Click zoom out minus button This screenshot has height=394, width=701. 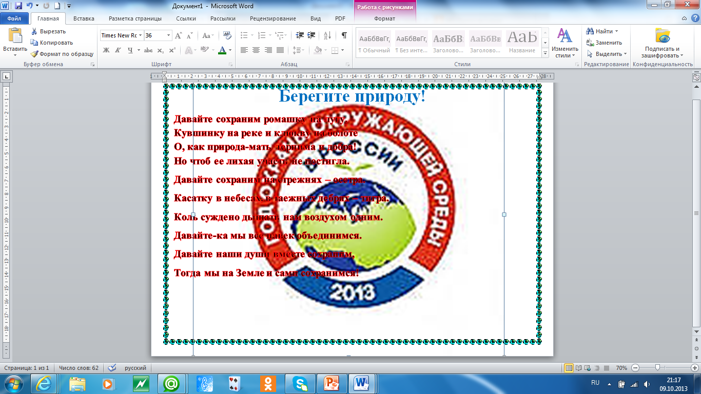[635, 368]
